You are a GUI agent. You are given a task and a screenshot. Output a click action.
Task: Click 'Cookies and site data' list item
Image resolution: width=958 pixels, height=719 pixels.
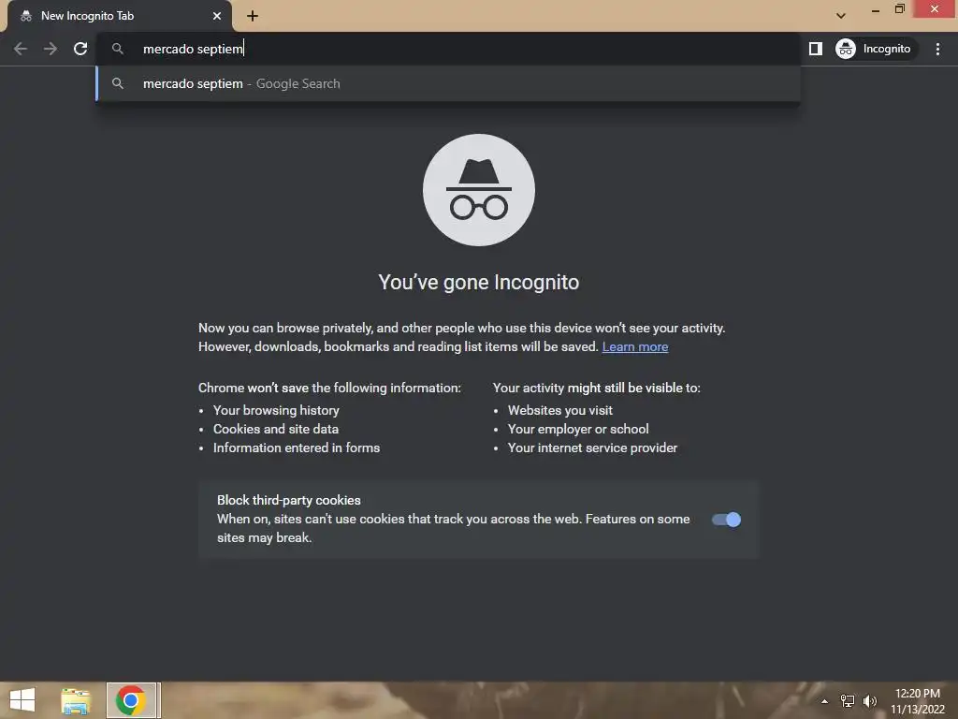(276, 429)
